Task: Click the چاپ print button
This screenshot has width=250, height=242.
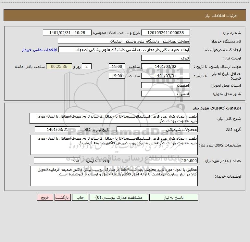Action: click(80, 197)
